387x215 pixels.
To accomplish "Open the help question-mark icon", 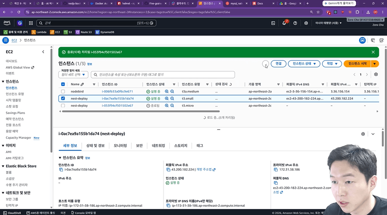I will tap(295, 23).
